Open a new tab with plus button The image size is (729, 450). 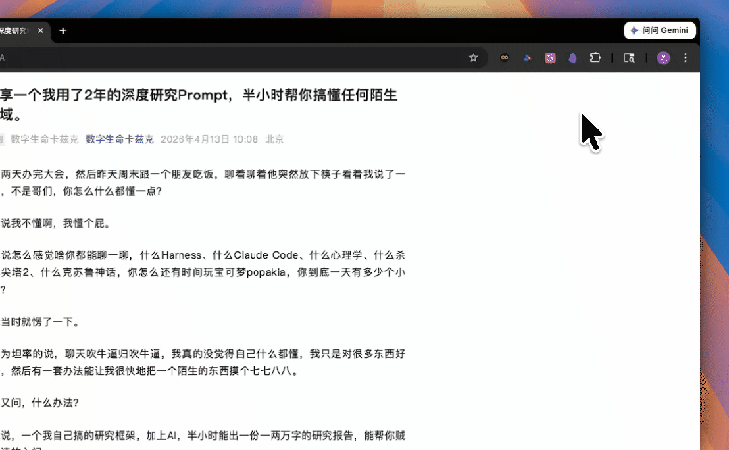pyautogui.click(x=63, y=30)
